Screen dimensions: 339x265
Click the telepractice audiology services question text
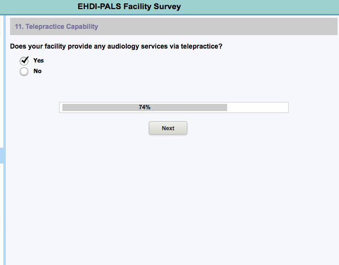coord(116,47)
